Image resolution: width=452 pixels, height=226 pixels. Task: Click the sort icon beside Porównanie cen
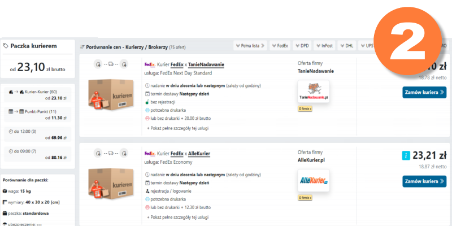coord(82,46)
